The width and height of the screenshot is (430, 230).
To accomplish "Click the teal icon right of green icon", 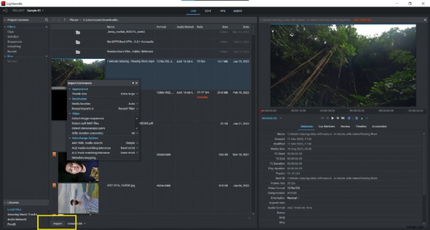I will (x=367, y=118).
